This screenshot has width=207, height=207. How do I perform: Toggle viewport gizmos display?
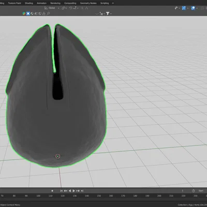pos(184,8)
